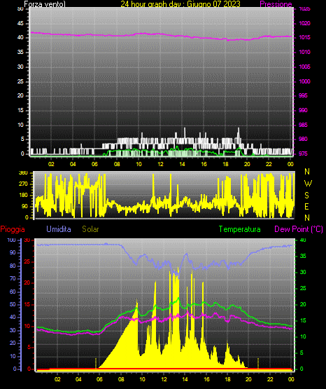The height and width of the screenshot is (389, 326).
Task: Click the 06 hour mark on bottom chart
Action: (x=99, y=379)
